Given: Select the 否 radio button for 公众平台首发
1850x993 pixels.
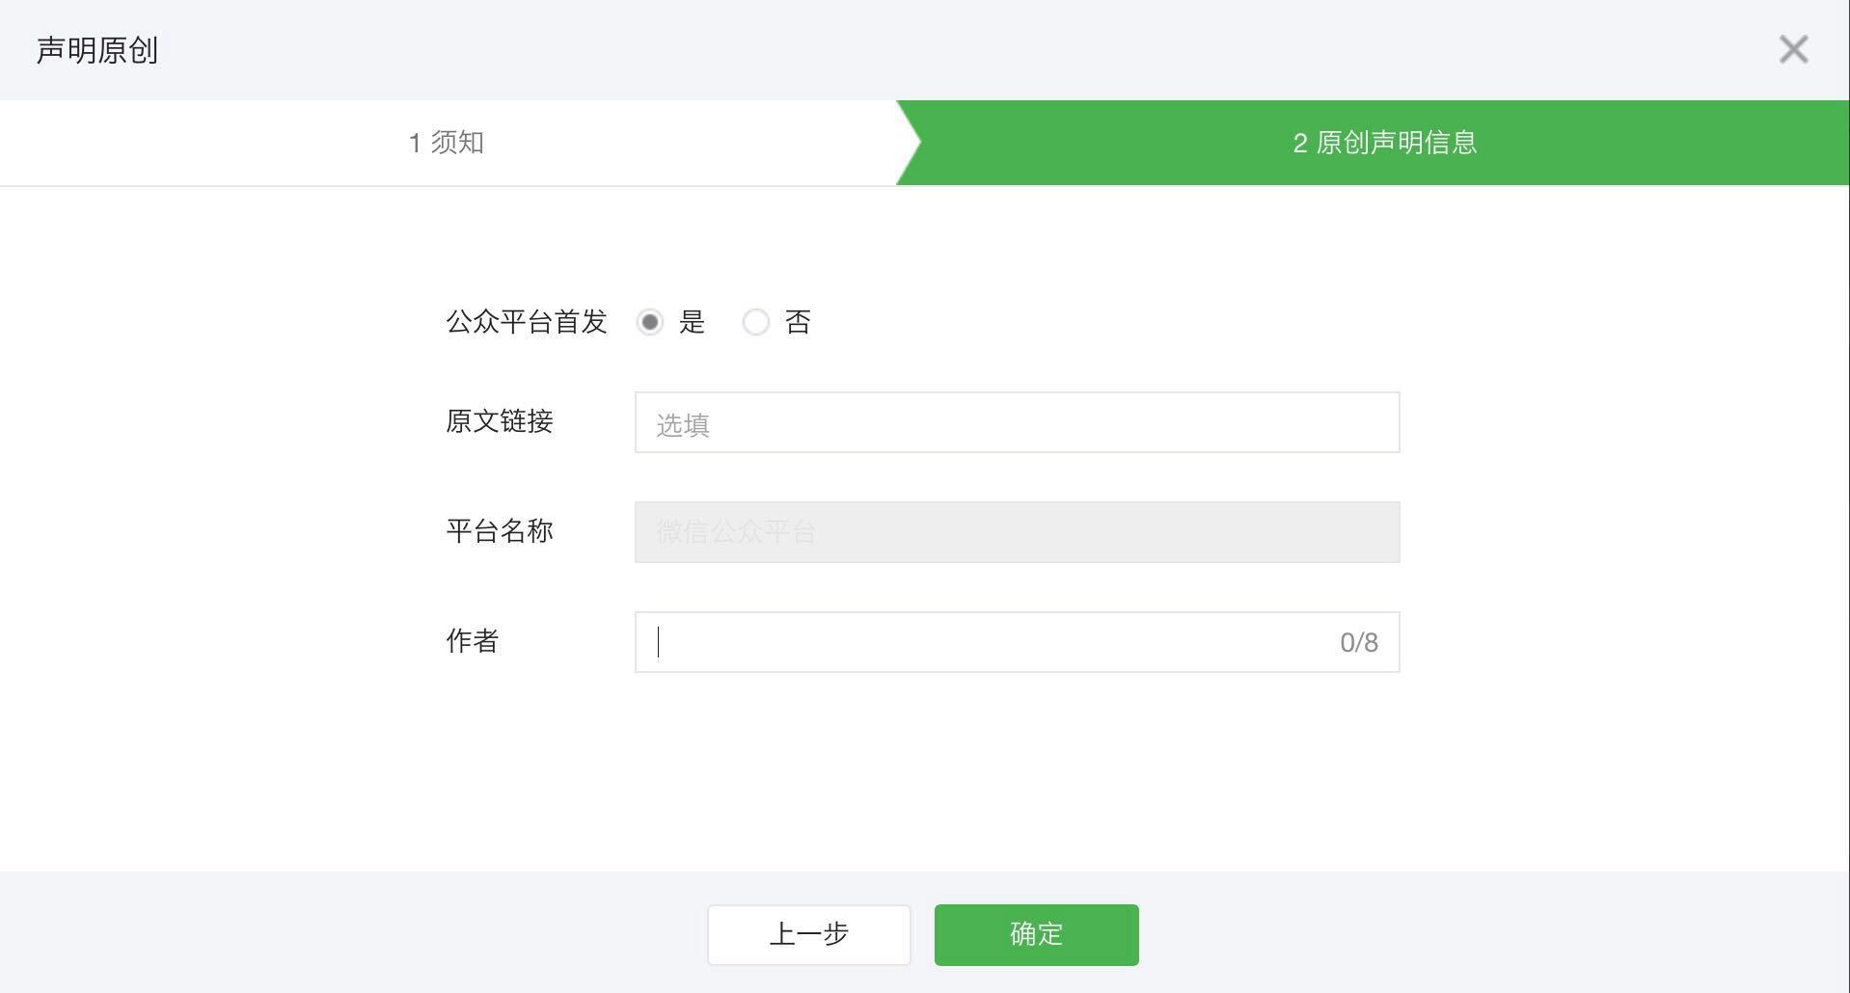Looking at the screenshot, I should 756,322.
